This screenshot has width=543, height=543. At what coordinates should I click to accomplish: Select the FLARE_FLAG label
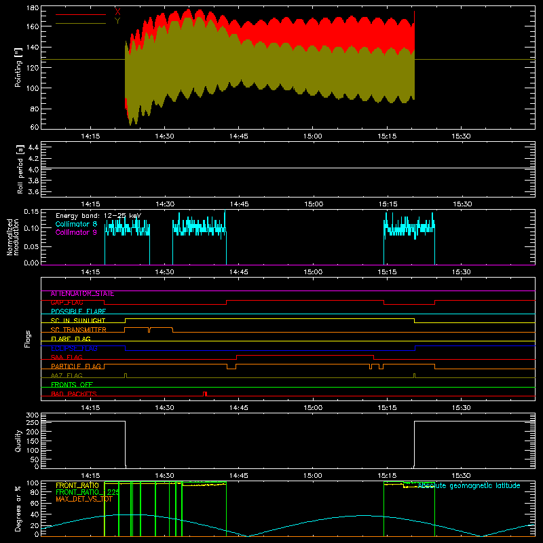click(x=71, y=339)
